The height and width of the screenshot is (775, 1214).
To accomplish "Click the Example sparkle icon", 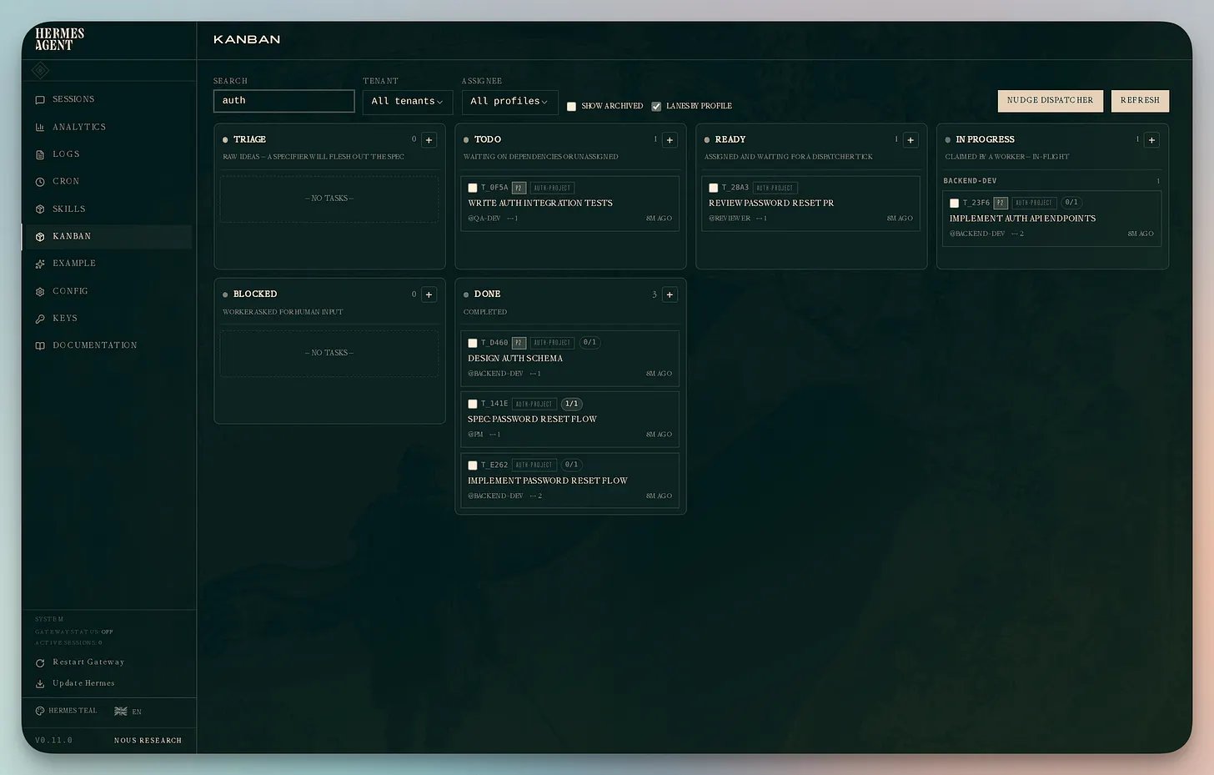I will point(40,264).
